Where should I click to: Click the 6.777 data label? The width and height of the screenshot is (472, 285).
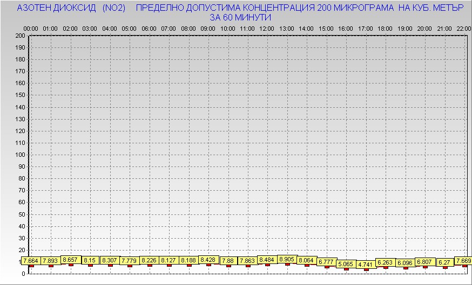326,262
